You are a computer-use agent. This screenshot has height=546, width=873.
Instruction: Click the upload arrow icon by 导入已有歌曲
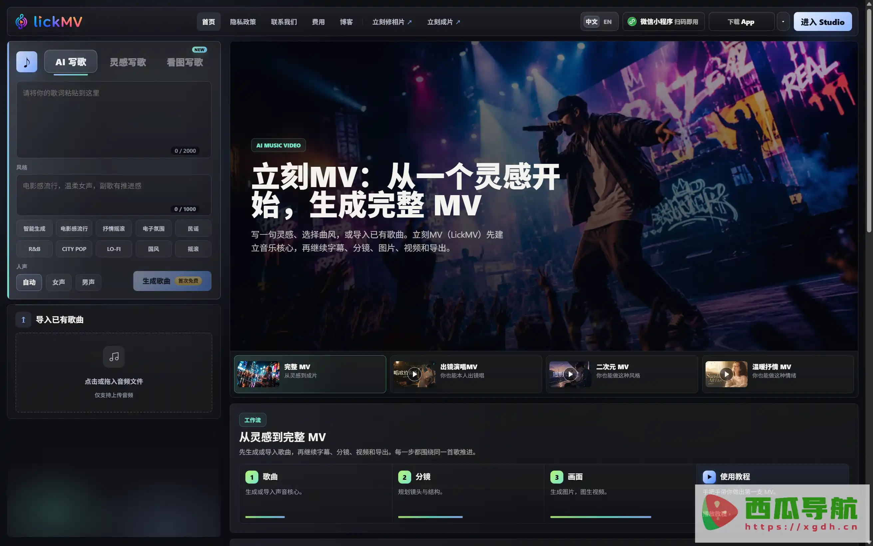point(23,320)
